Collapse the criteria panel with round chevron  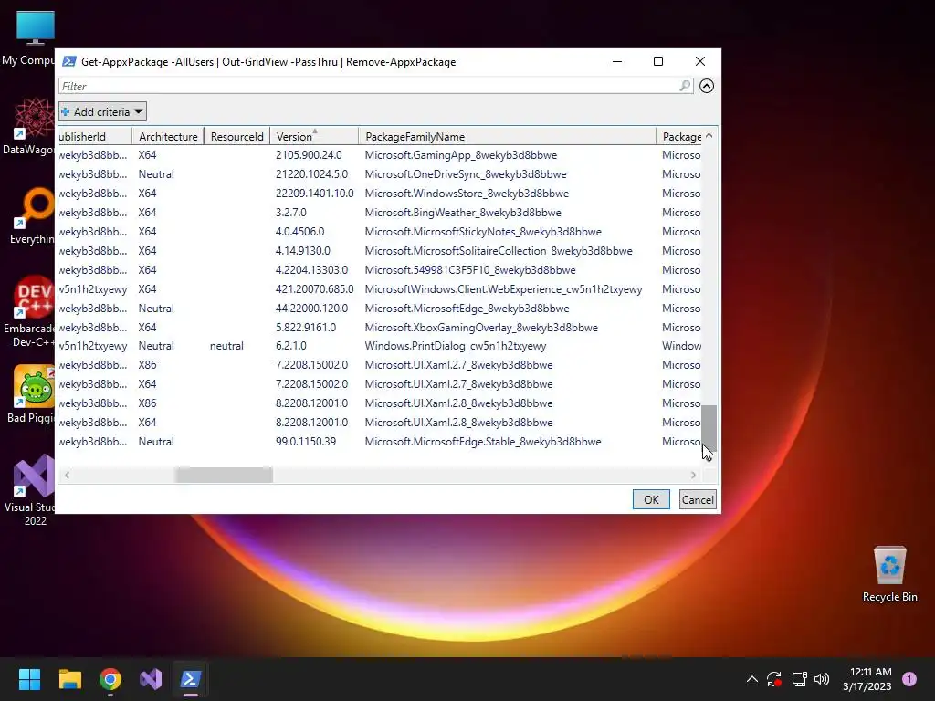tap(707, 86)
